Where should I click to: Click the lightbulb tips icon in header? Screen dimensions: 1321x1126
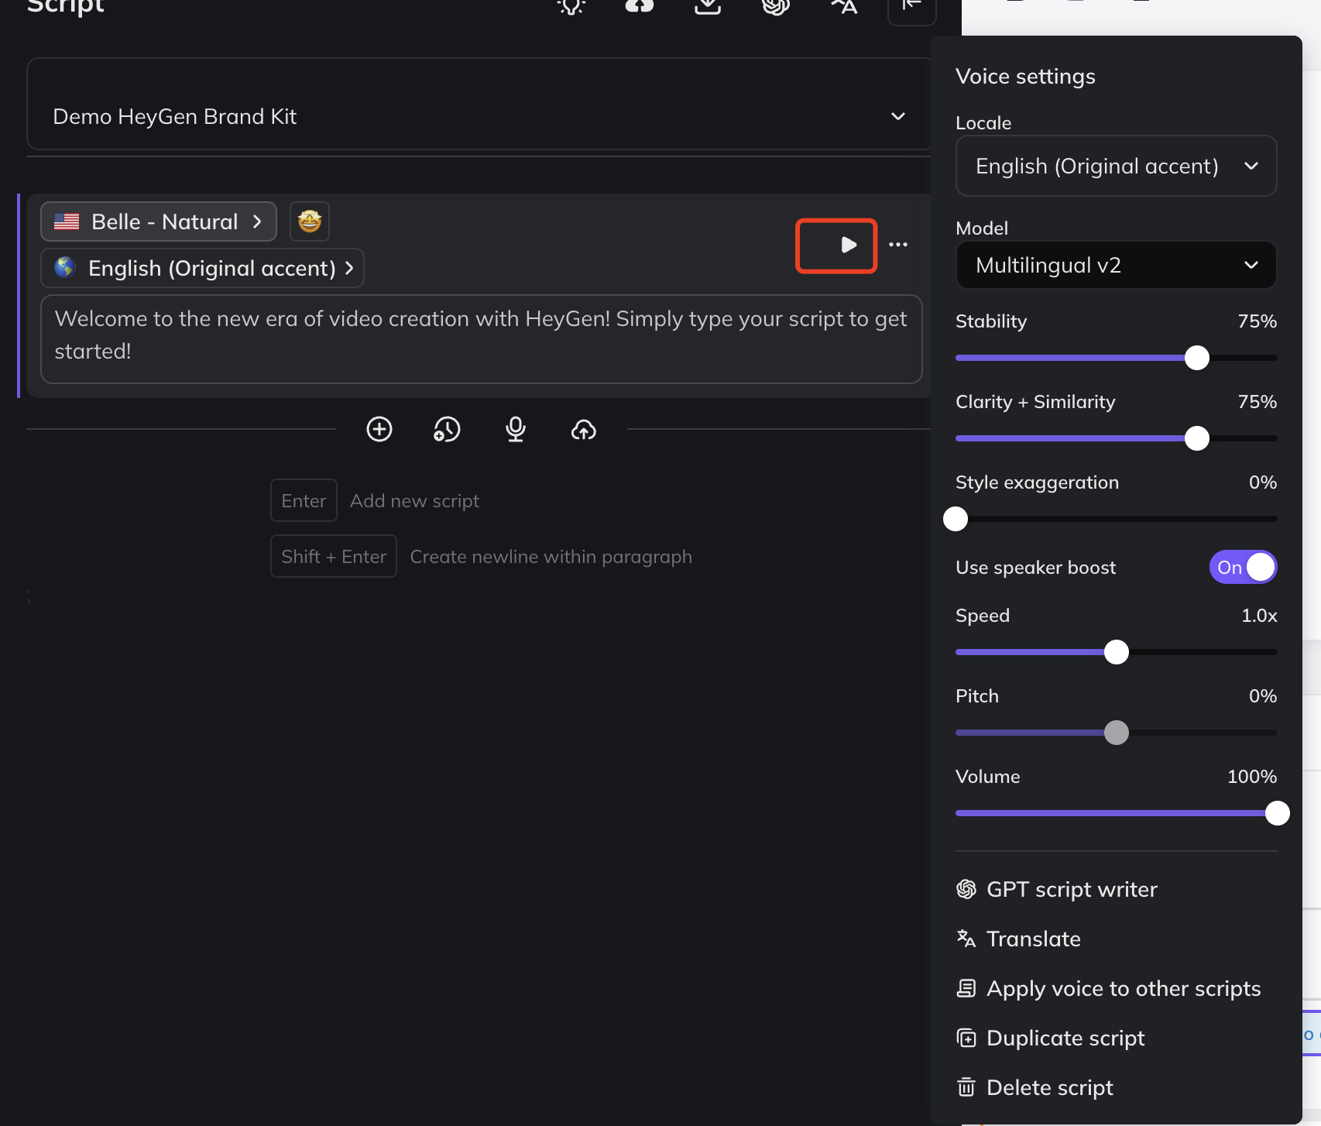point(571,6)
